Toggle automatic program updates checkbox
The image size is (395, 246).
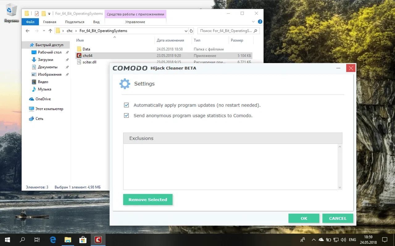[126, 105]
